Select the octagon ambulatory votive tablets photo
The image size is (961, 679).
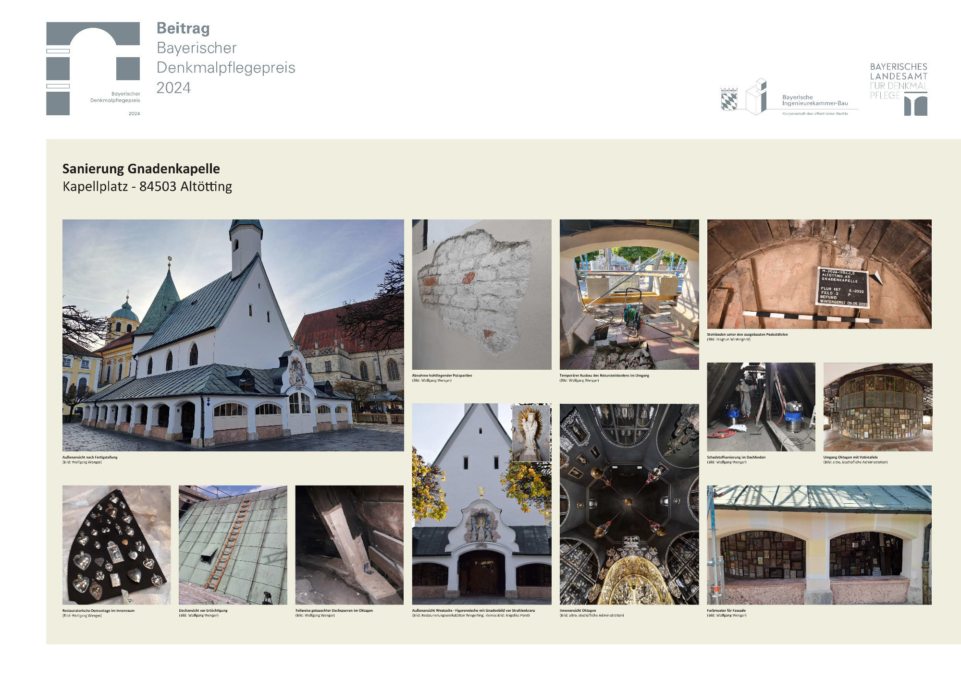point(877,407)
